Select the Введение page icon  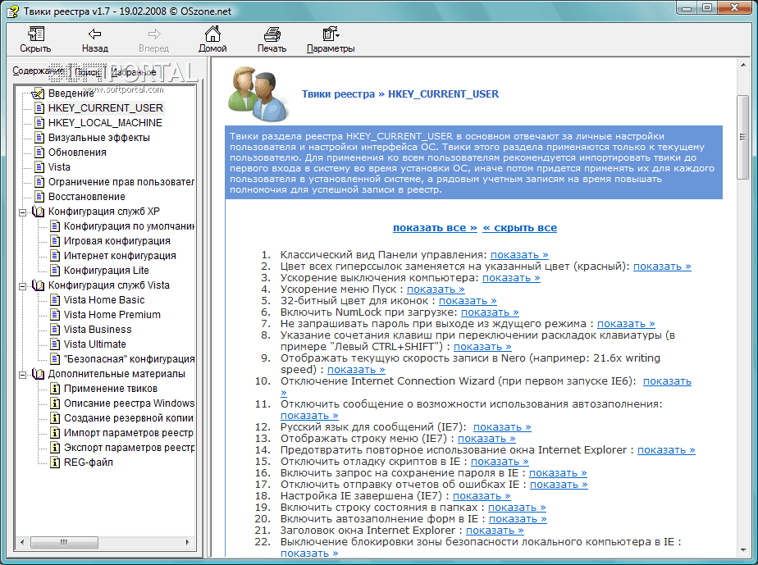click(x=38, y=93)
